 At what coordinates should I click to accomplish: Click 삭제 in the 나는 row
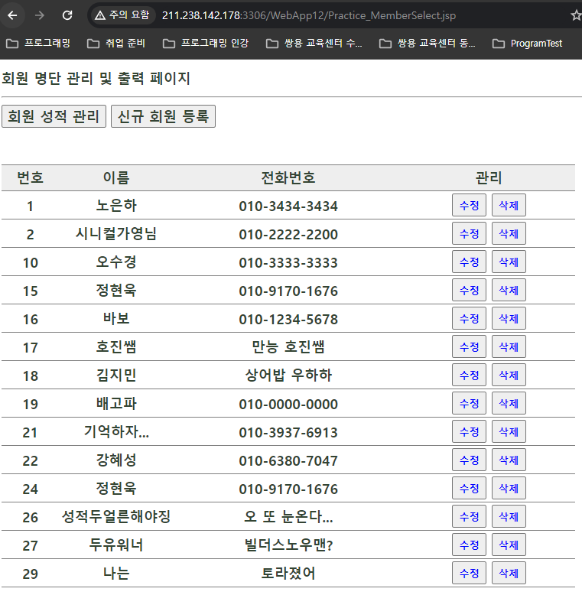509,573
